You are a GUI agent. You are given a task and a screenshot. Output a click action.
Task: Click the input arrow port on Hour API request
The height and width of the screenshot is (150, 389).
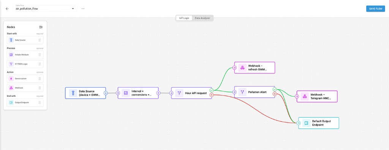[x=171, y=93]
